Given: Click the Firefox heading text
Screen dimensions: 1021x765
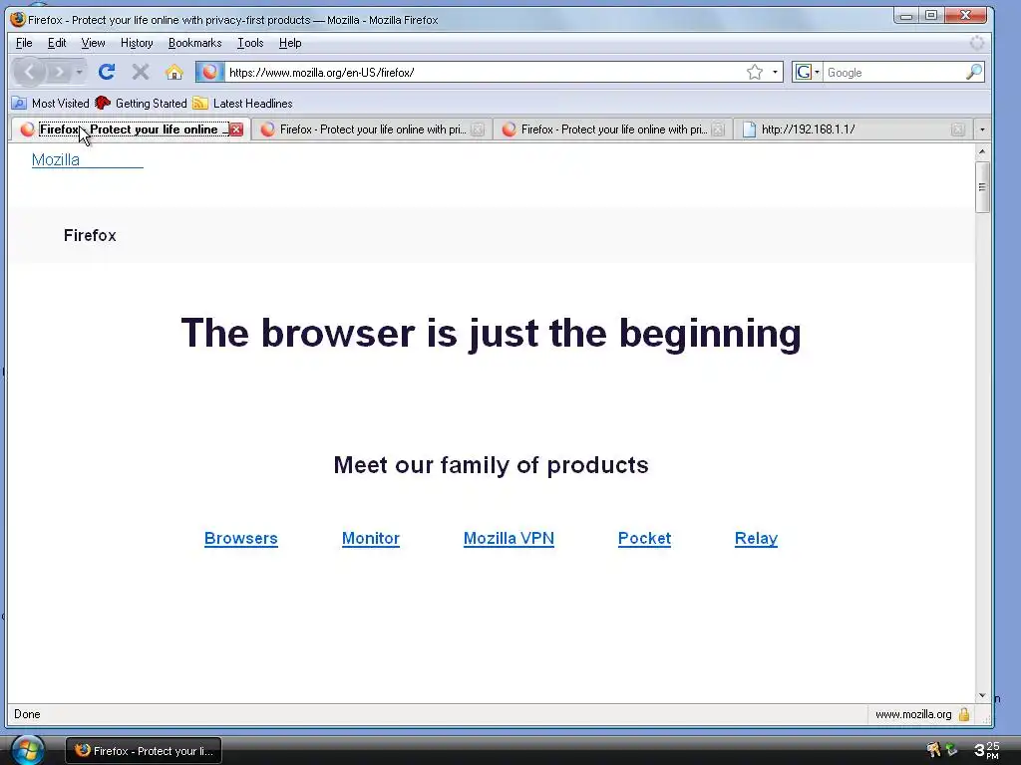Looking at the screenshot, I should [90, 235].
